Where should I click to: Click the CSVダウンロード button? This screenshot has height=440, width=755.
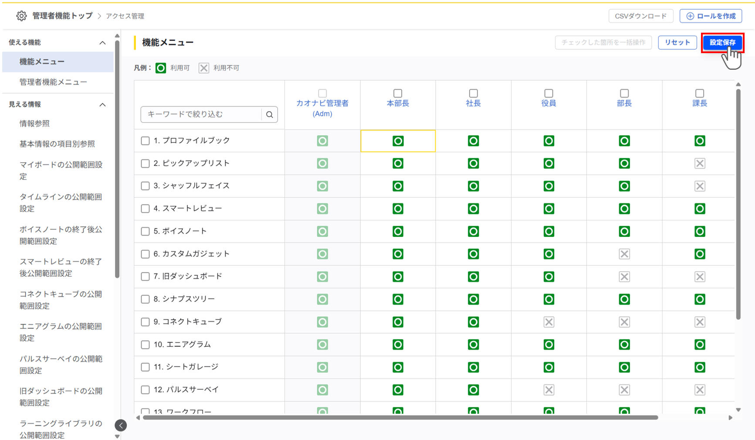point(641,16)
